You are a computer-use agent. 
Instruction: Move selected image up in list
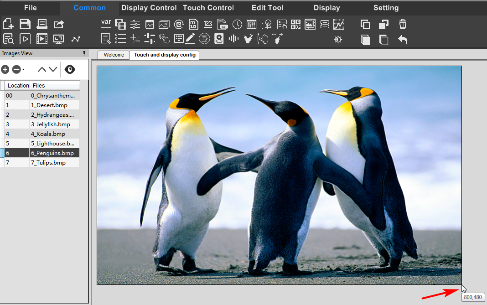42,69
